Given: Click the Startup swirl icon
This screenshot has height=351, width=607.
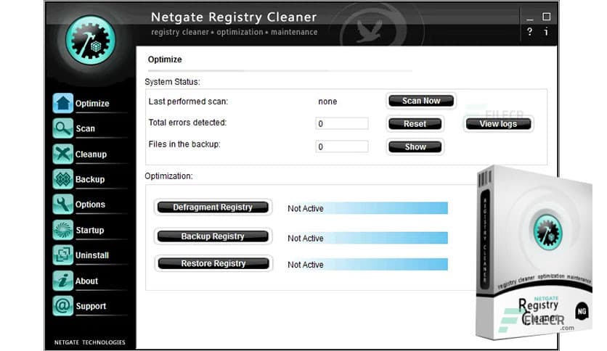Looking at the screenshot, I should point(62,230).
